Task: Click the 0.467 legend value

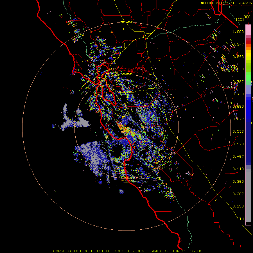Action: (238, 157)
